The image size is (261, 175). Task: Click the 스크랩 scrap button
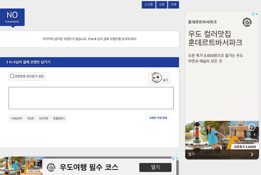click(x=149, y=5)
